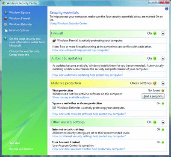Image resolution: width=171 pixels, height=157 pixels.
Task: Open Internet Options sidebar icon
Action: [6, 30]
